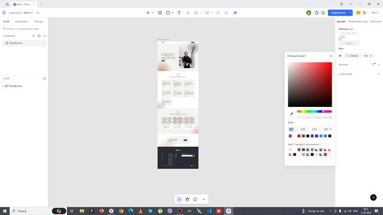This screenshot has width=383, height=215.
Task: Open the view code tab
Action: coord(358,21)
